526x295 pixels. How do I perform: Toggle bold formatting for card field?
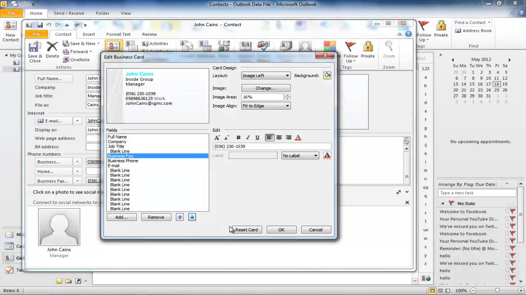(238, 138)
